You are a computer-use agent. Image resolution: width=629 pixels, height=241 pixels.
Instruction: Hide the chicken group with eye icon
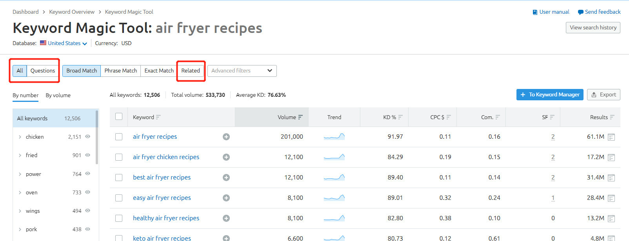(x=88, y=137)
